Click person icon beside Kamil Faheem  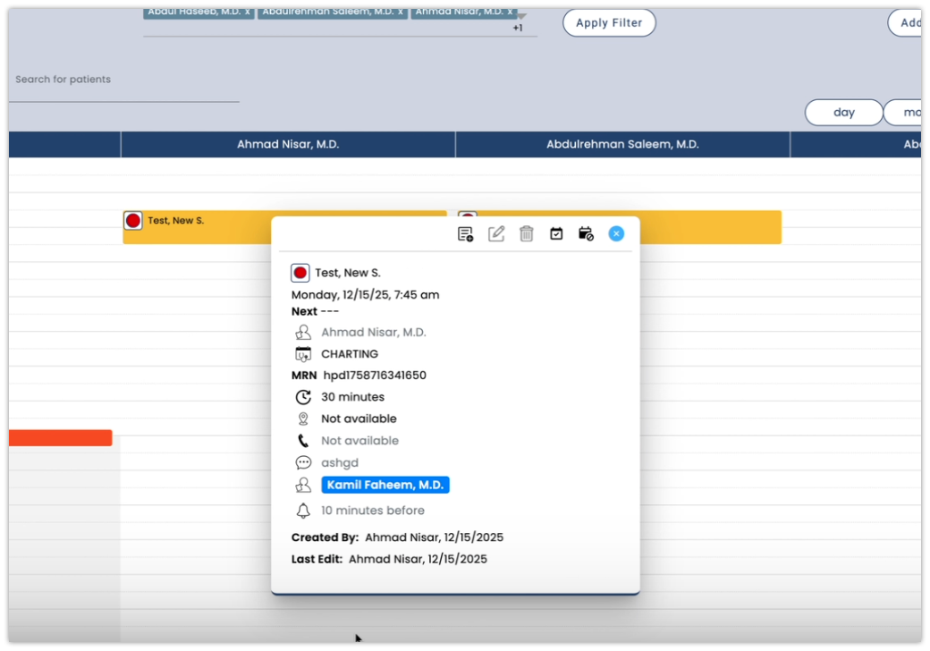[303, 485]
